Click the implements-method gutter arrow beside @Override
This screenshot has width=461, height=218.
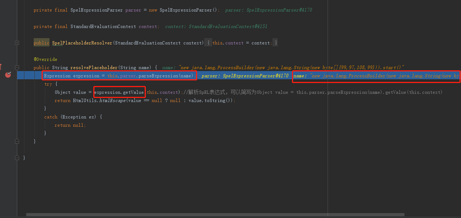tap(1, 67)
